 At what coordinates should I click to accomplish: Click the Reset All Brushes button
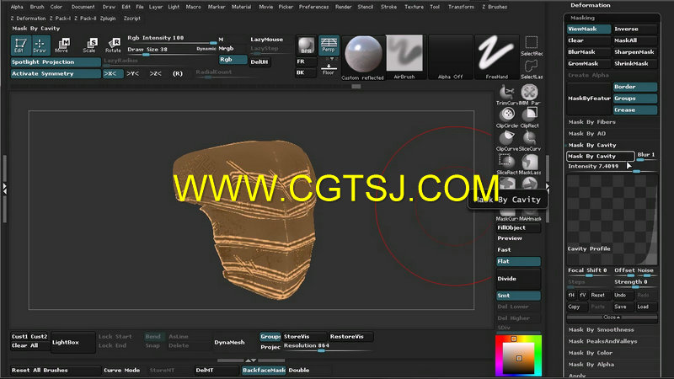(x=56, y=370)
